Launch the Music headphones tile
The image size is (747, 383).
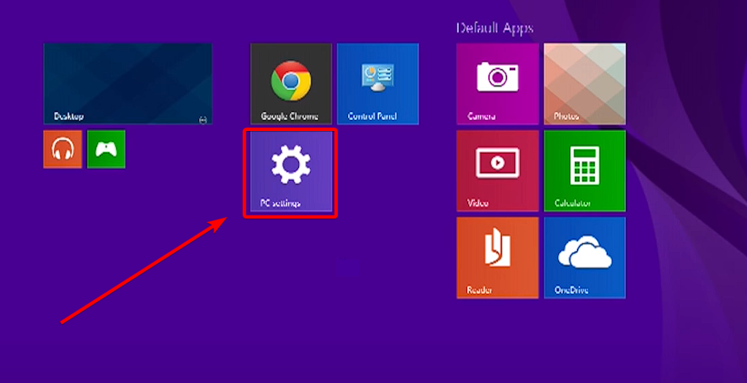coord(63,149)
